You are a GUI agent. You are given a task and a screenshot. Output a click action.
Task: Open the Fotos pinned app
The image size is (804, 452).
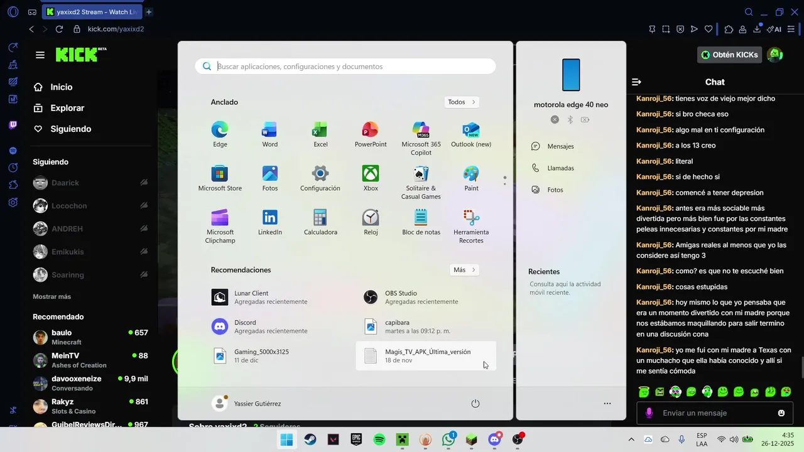pos(270,179)
